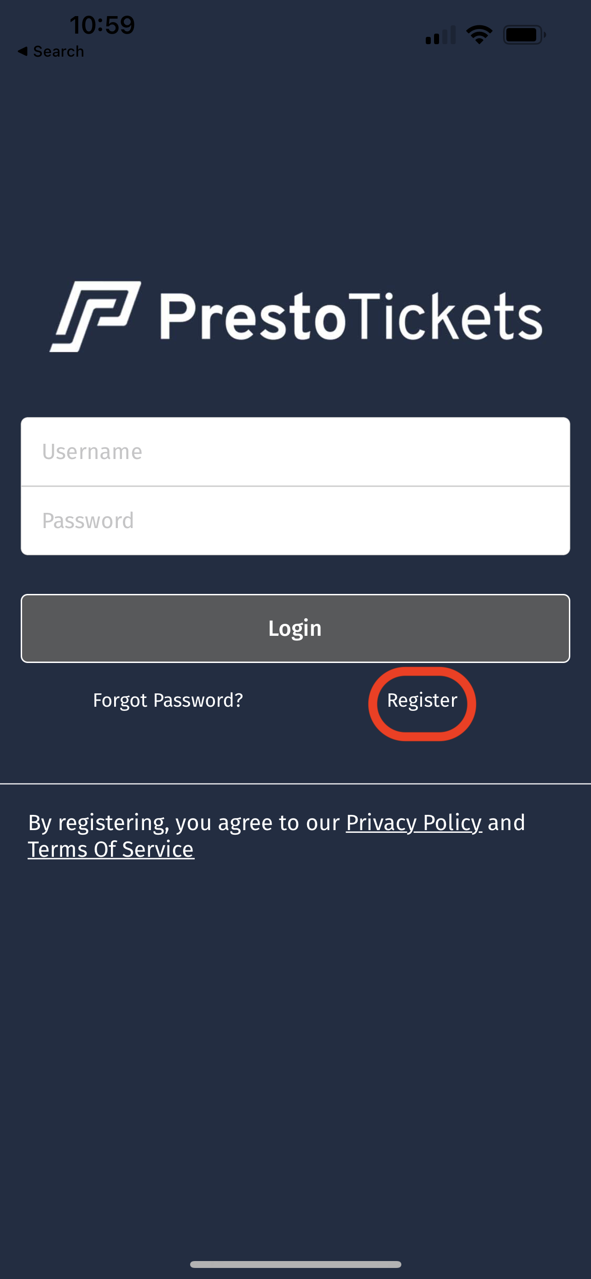The image size is (591, 1279).
Task: Tap the Wi-Fi status icon
Action: 479,35
